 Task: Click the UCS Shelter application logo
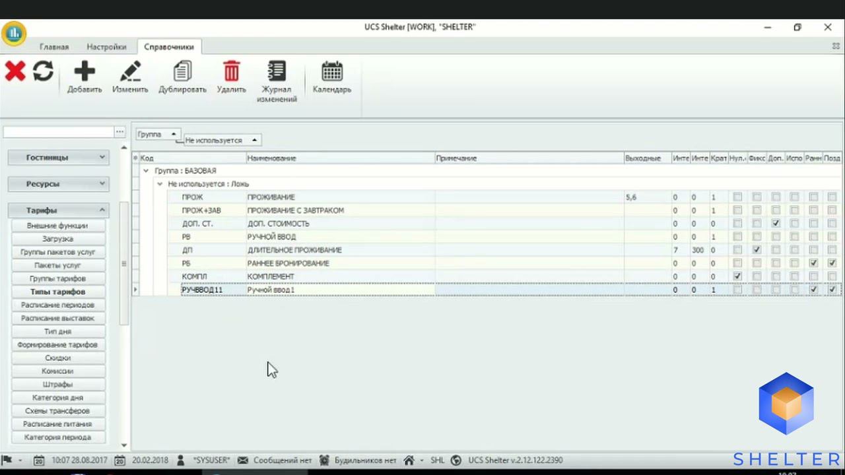click(13, 33)
